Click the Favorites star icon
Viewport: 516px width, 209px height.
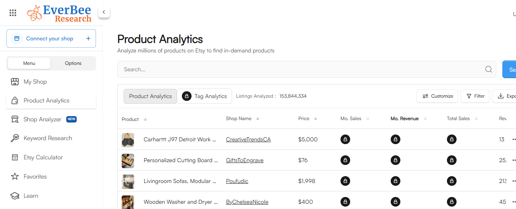[15, 177]
